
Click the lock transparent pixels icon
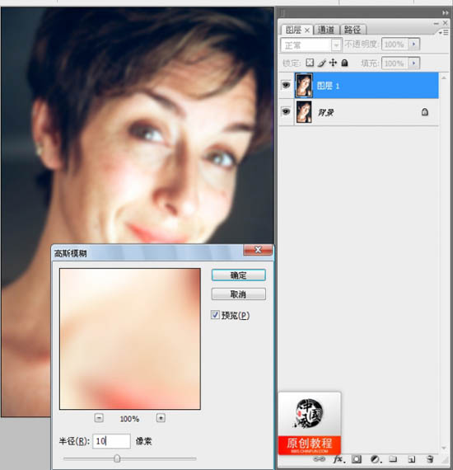(x=310, y=63)
